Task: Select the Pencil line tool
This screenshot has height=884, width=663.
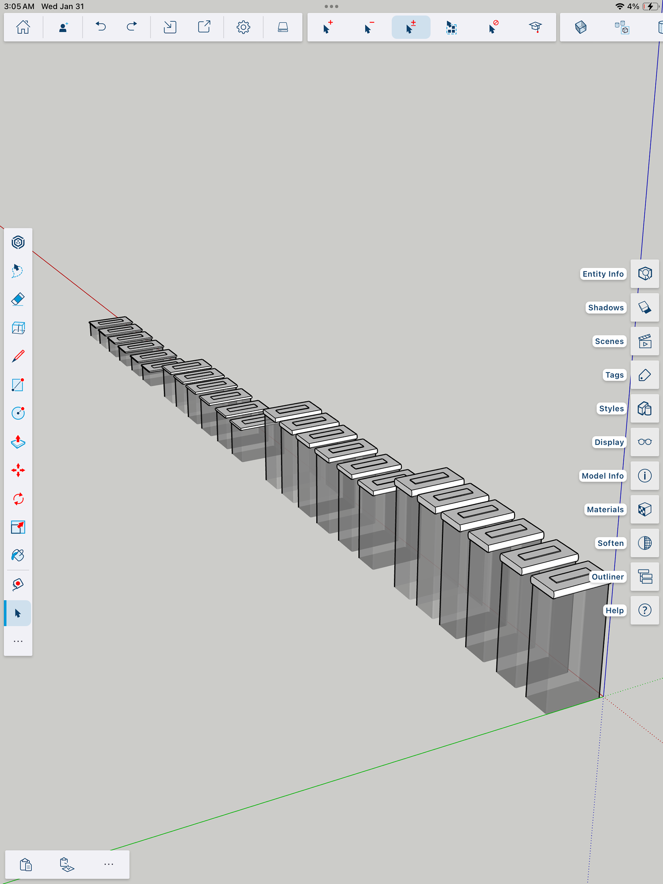Action: point(18,356)
